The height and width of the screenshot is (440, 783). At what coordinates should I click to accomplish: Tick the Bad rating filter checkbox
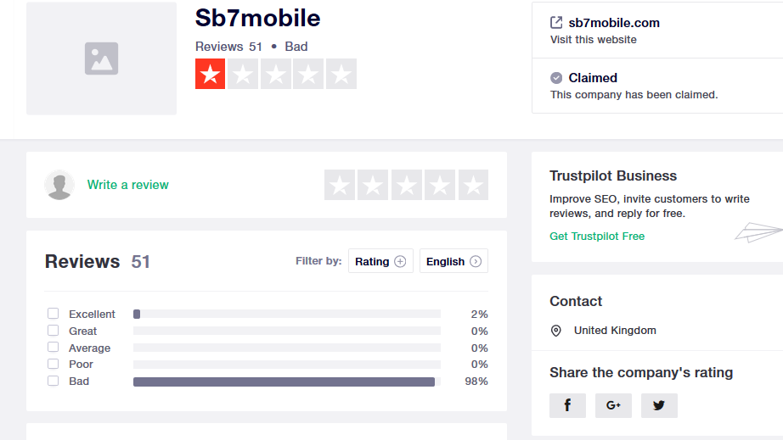coord(53,381)
